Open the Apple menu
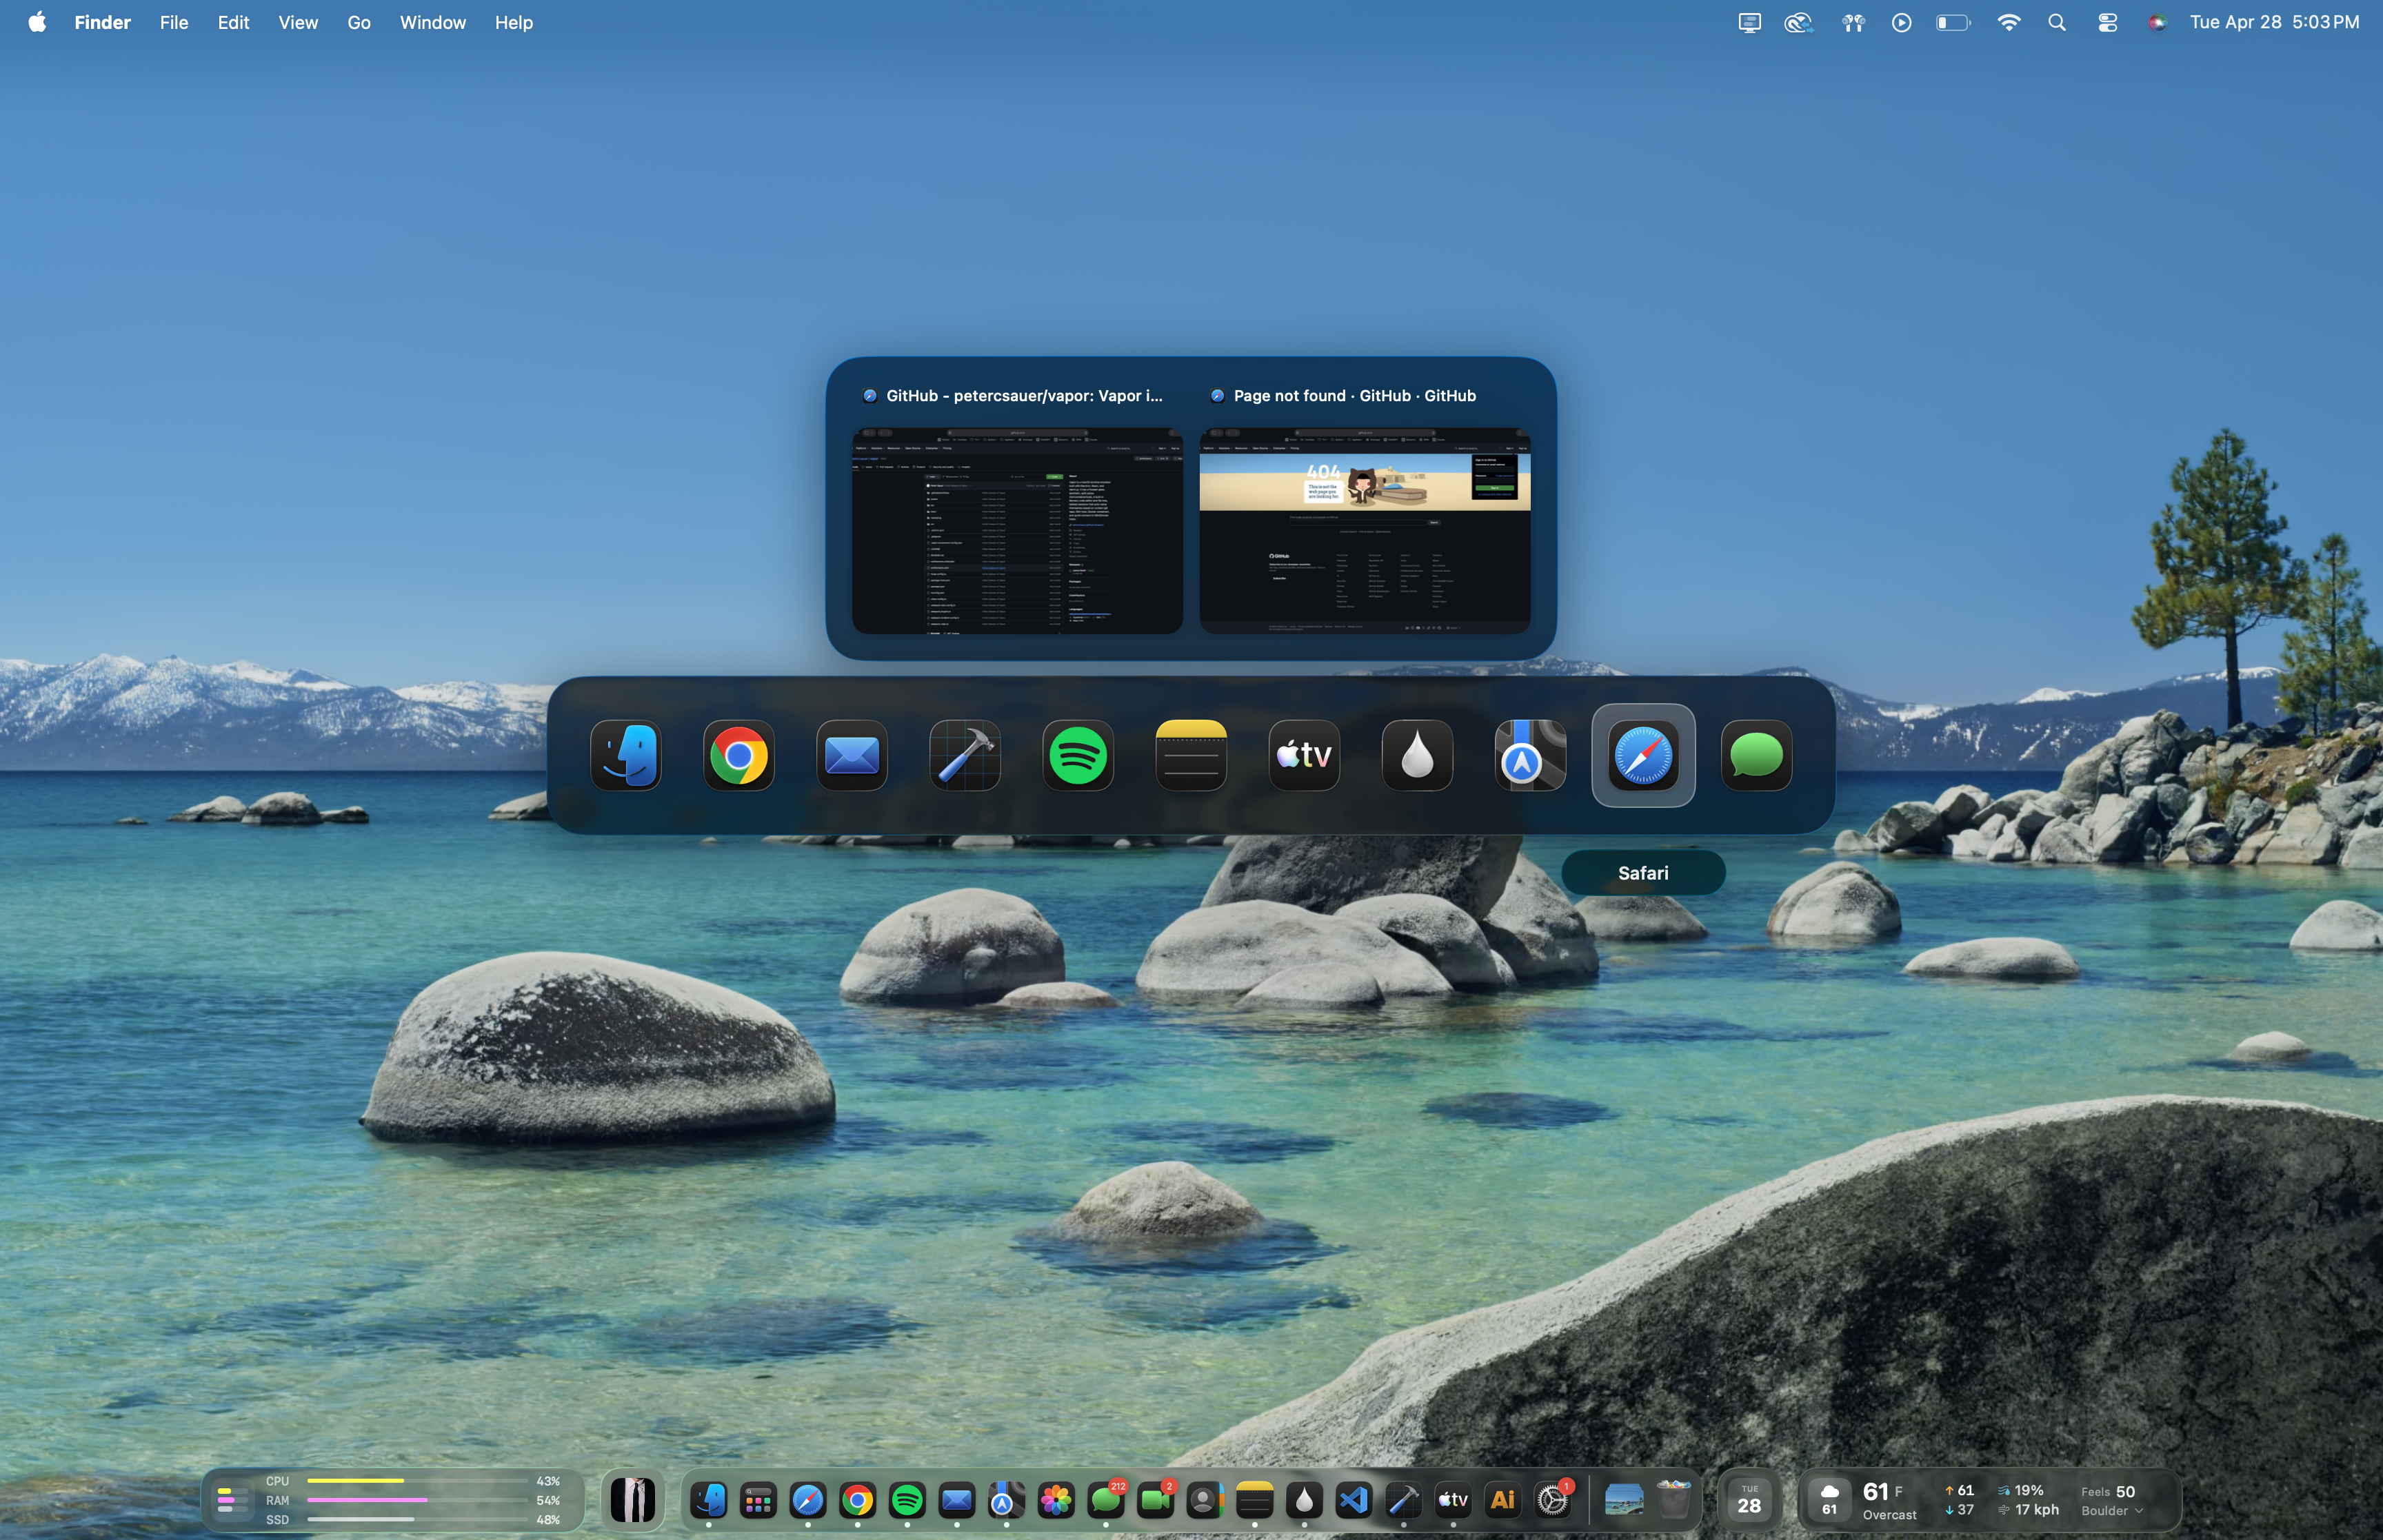The height and width of the screenshot is (1540, 2383). [x=37, y=22]
